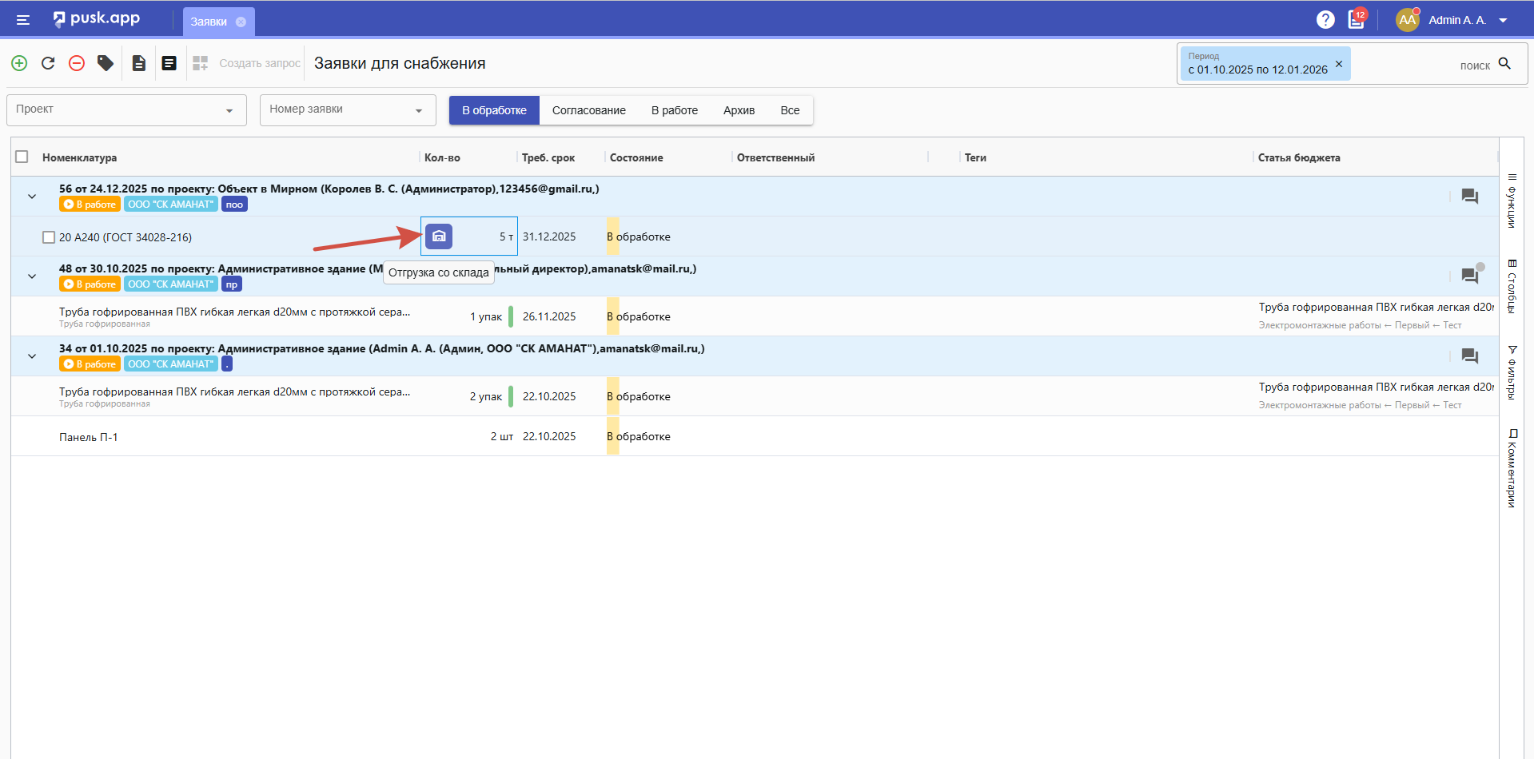Open the Номер заявки dropdown
This screenshot has width=1534, height=759.
point(347,110)
